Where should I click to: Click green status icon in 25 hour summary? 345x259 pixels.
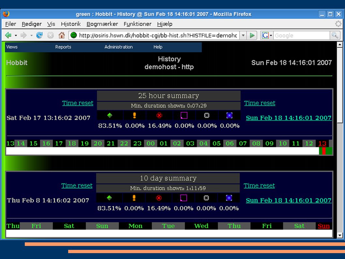(110, 115)
